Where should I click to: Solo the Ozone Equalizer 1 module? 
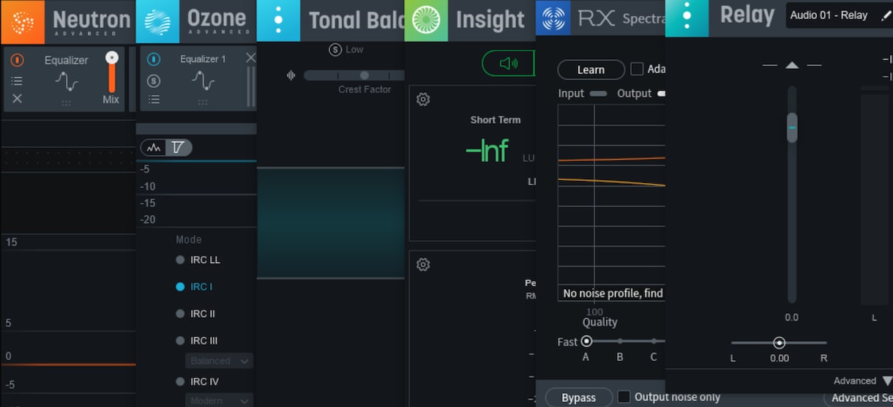pos(154,81)
